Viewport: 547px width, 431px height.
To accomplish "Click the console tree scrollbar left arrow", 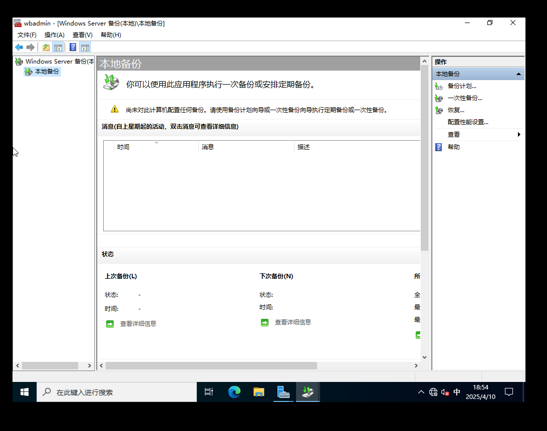I will click(18, 365).
